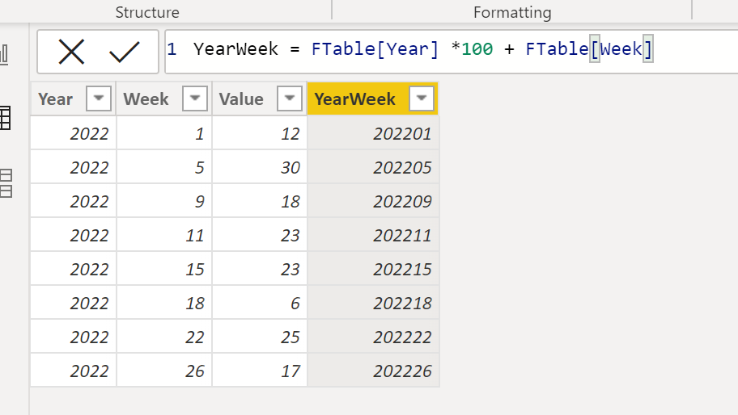
Task: Open the Model view sidebar icon
Action: [x=6, y=183]
